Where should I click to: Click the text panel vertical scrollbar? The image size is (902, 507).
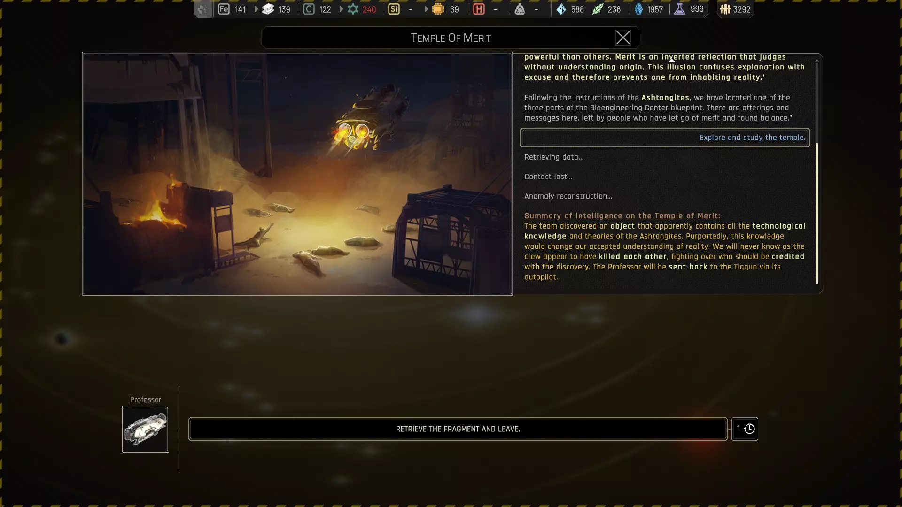(816, 214)
